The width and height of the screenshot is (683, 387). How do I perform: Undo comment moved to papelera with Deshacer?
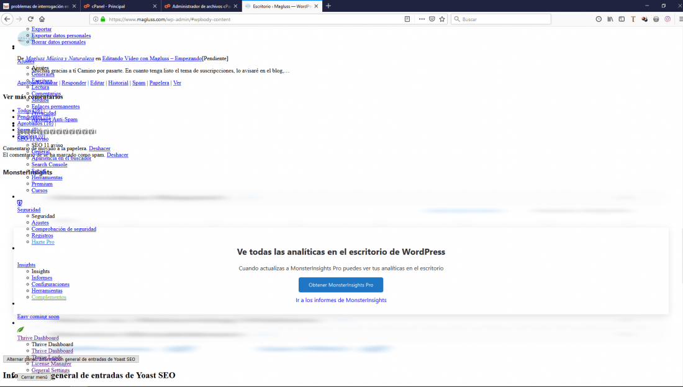coord(100,148)
